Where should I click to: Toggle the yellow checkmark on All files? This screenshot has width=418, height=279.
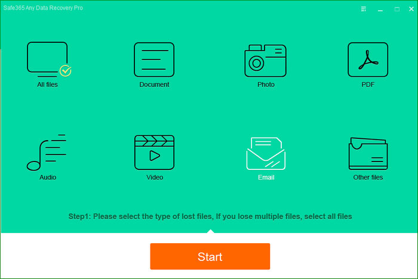tap(66, 71)
